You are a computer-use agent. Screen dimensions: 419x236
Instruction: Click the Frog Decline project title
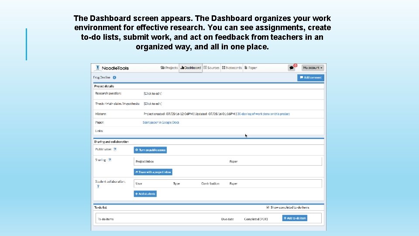[102, 78]
